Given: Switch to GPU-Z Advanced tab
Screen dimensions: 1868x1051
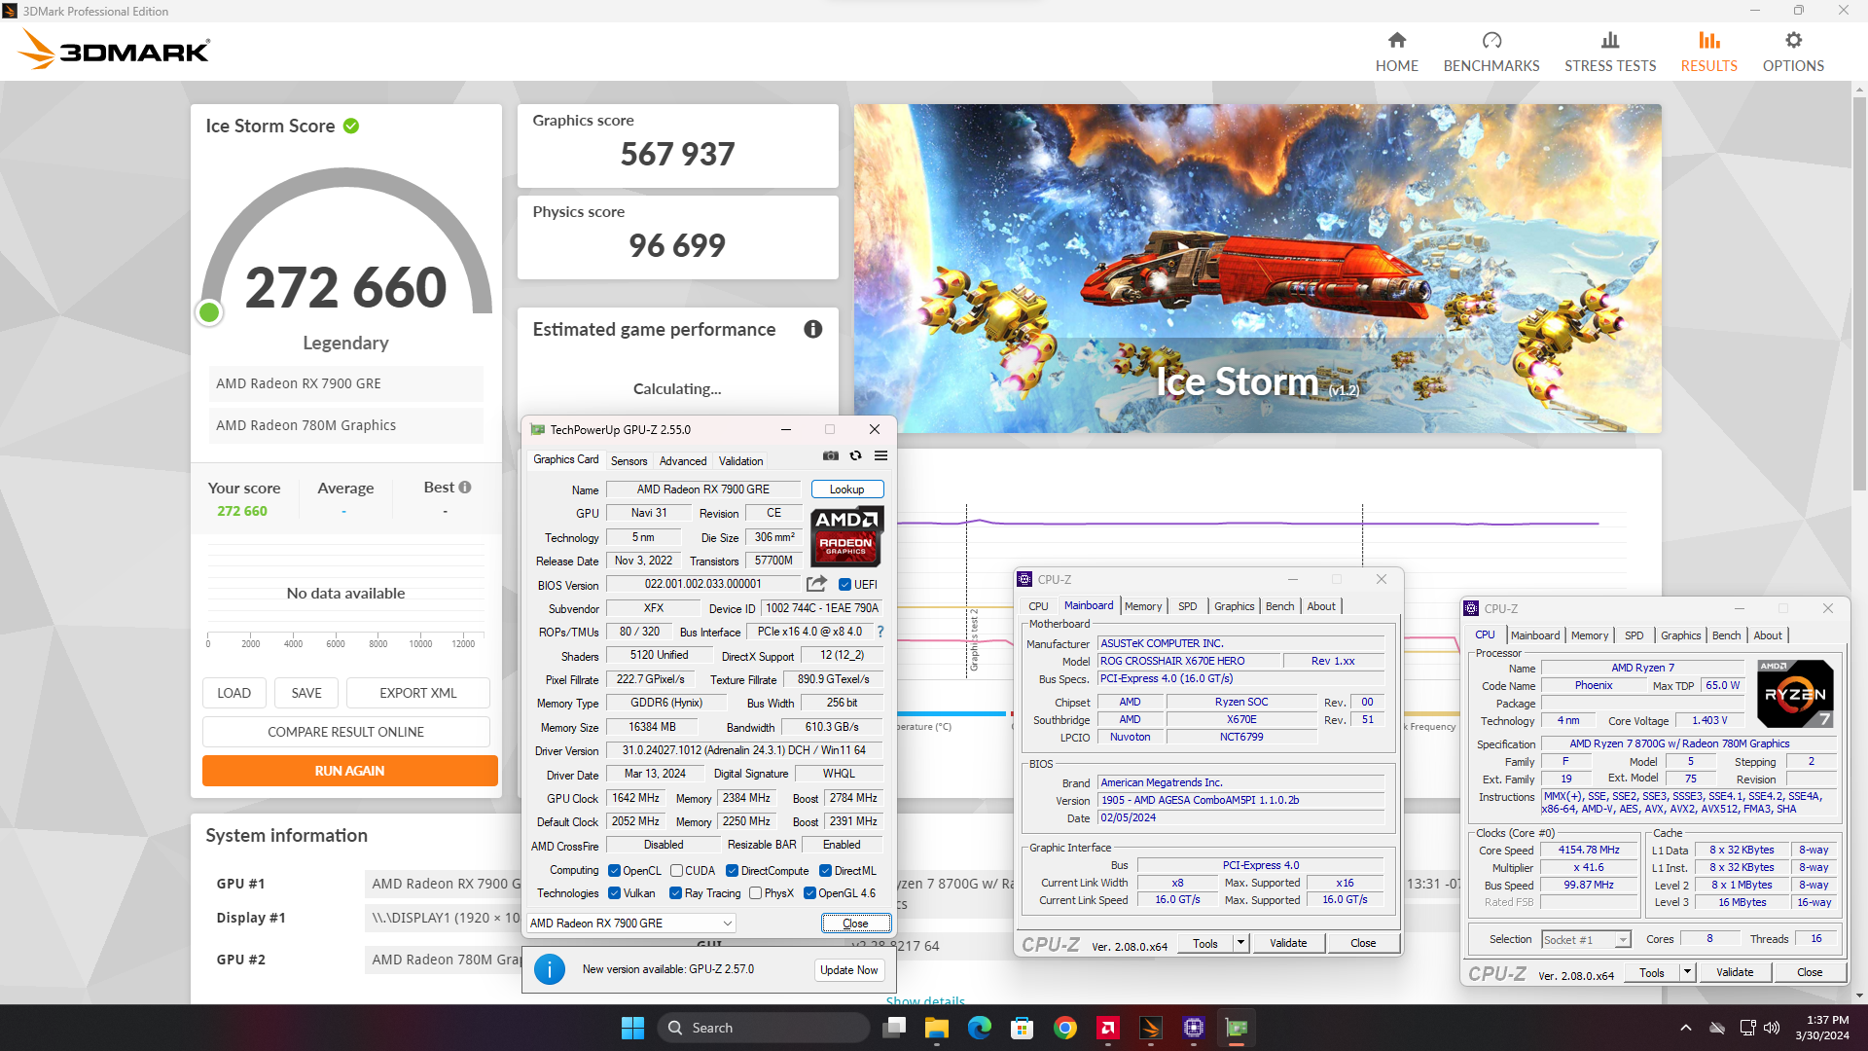Looking at the screenshot, I should tap(683, 461).
